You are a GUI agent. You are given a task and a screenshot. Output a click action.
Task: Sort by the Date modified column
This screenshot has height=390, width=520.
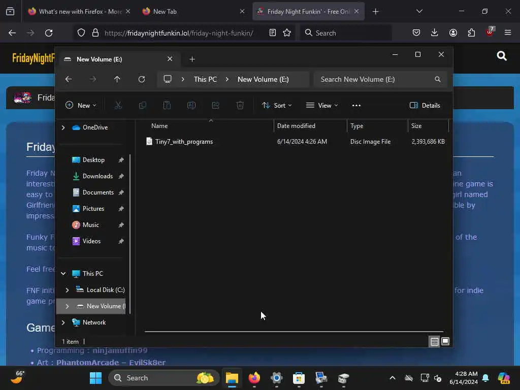click(310, 126)
